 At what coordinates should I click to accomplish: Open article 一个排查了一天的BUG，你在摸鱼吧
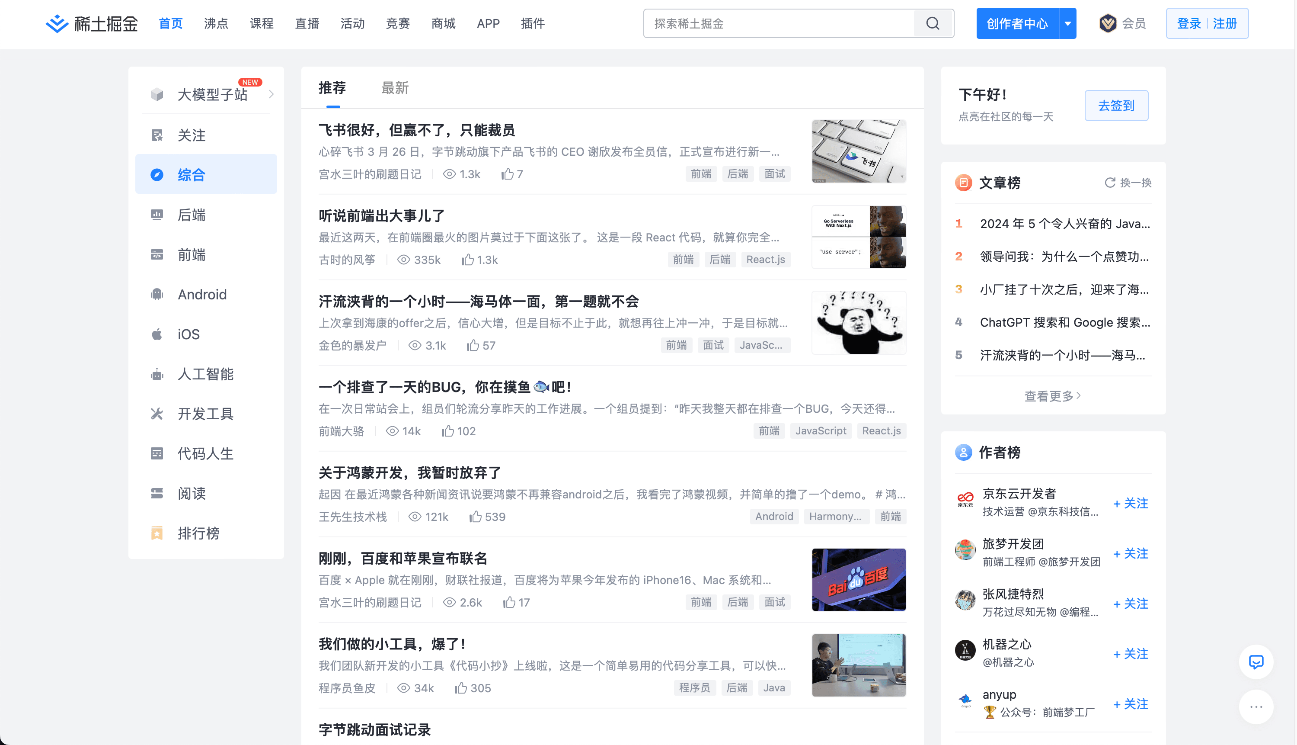click(445, 387)
